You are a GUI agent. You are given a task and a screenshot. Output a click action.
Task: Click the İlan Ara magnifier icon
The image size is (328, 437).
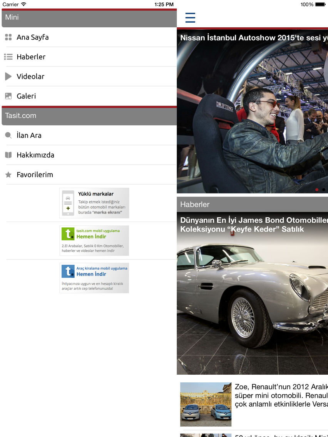point(8,135)
